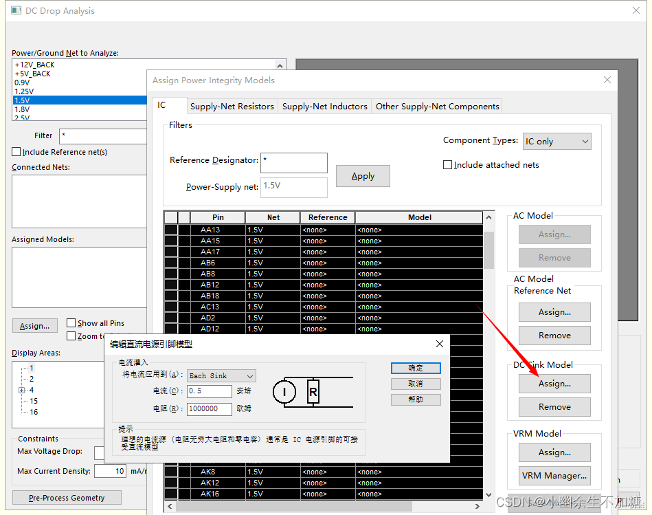652x515 pixels.
Task: Click the DC Drop Analysis title icon
Action: click(x=16, y=10)
